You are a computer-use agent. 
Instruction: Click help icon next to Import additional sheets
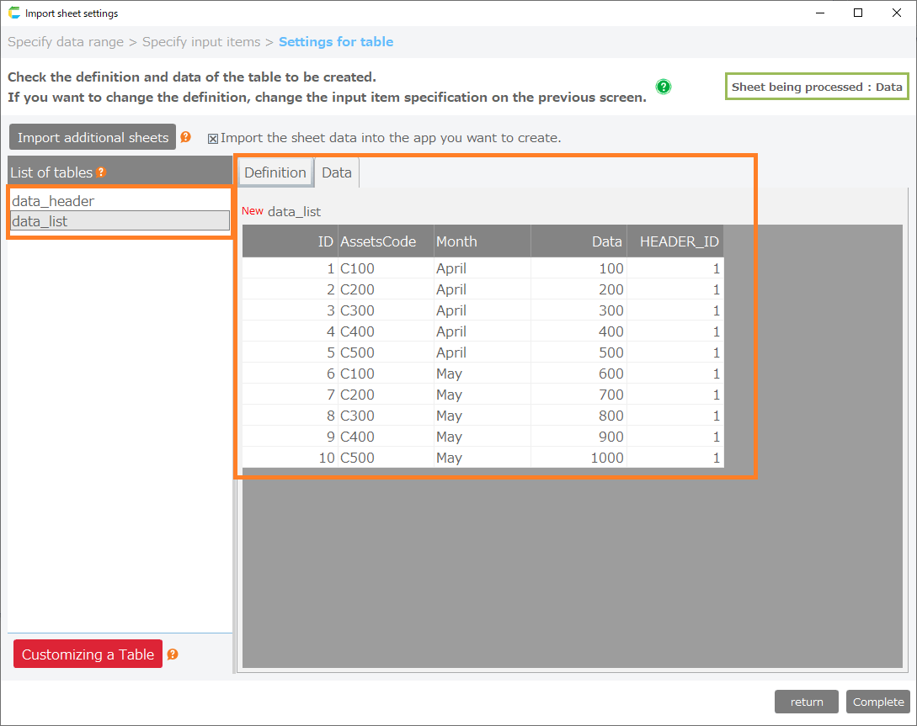click(x=186, y=137)
